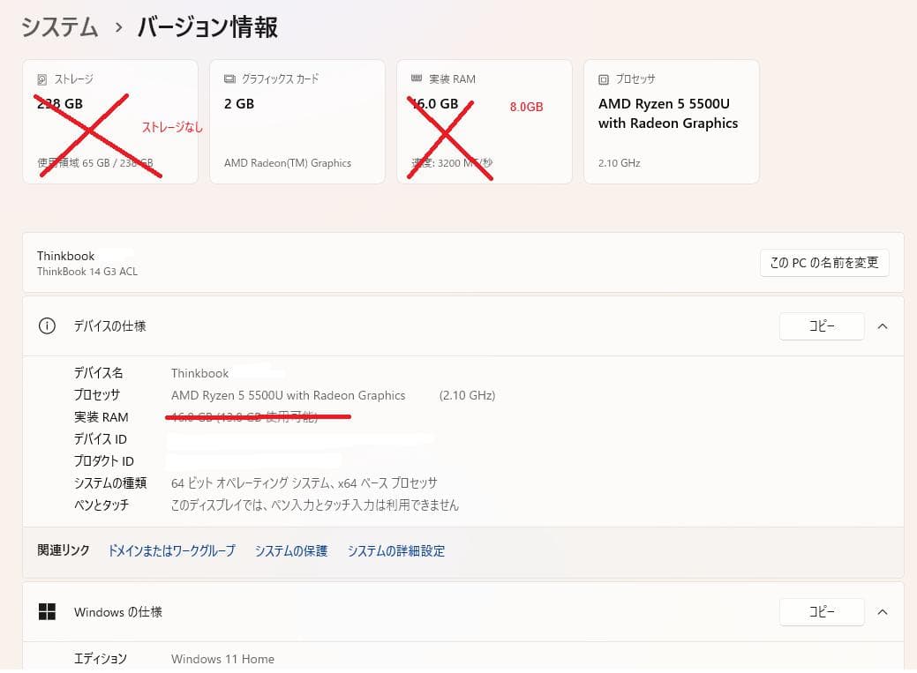Copy device specifications with コピー button
This screenshot has width=917, height=673.
(x=822, y=326)
